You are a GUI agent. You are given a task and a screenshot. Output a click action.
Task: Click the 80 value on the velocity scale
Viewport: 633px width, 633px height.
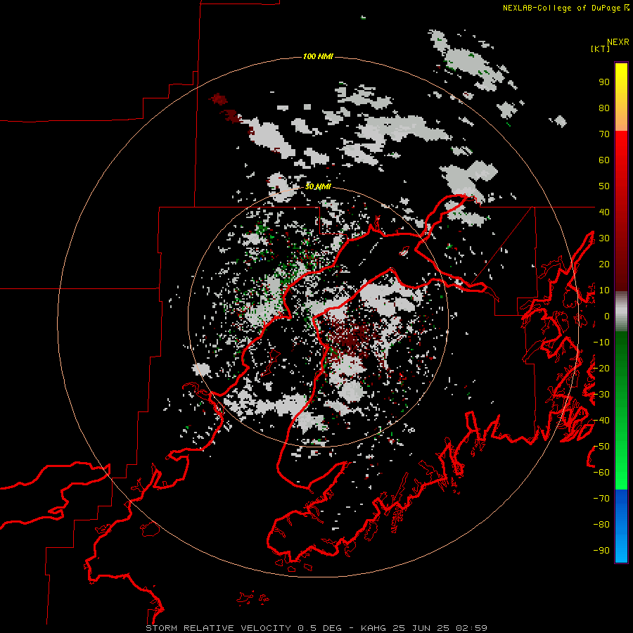604,108
